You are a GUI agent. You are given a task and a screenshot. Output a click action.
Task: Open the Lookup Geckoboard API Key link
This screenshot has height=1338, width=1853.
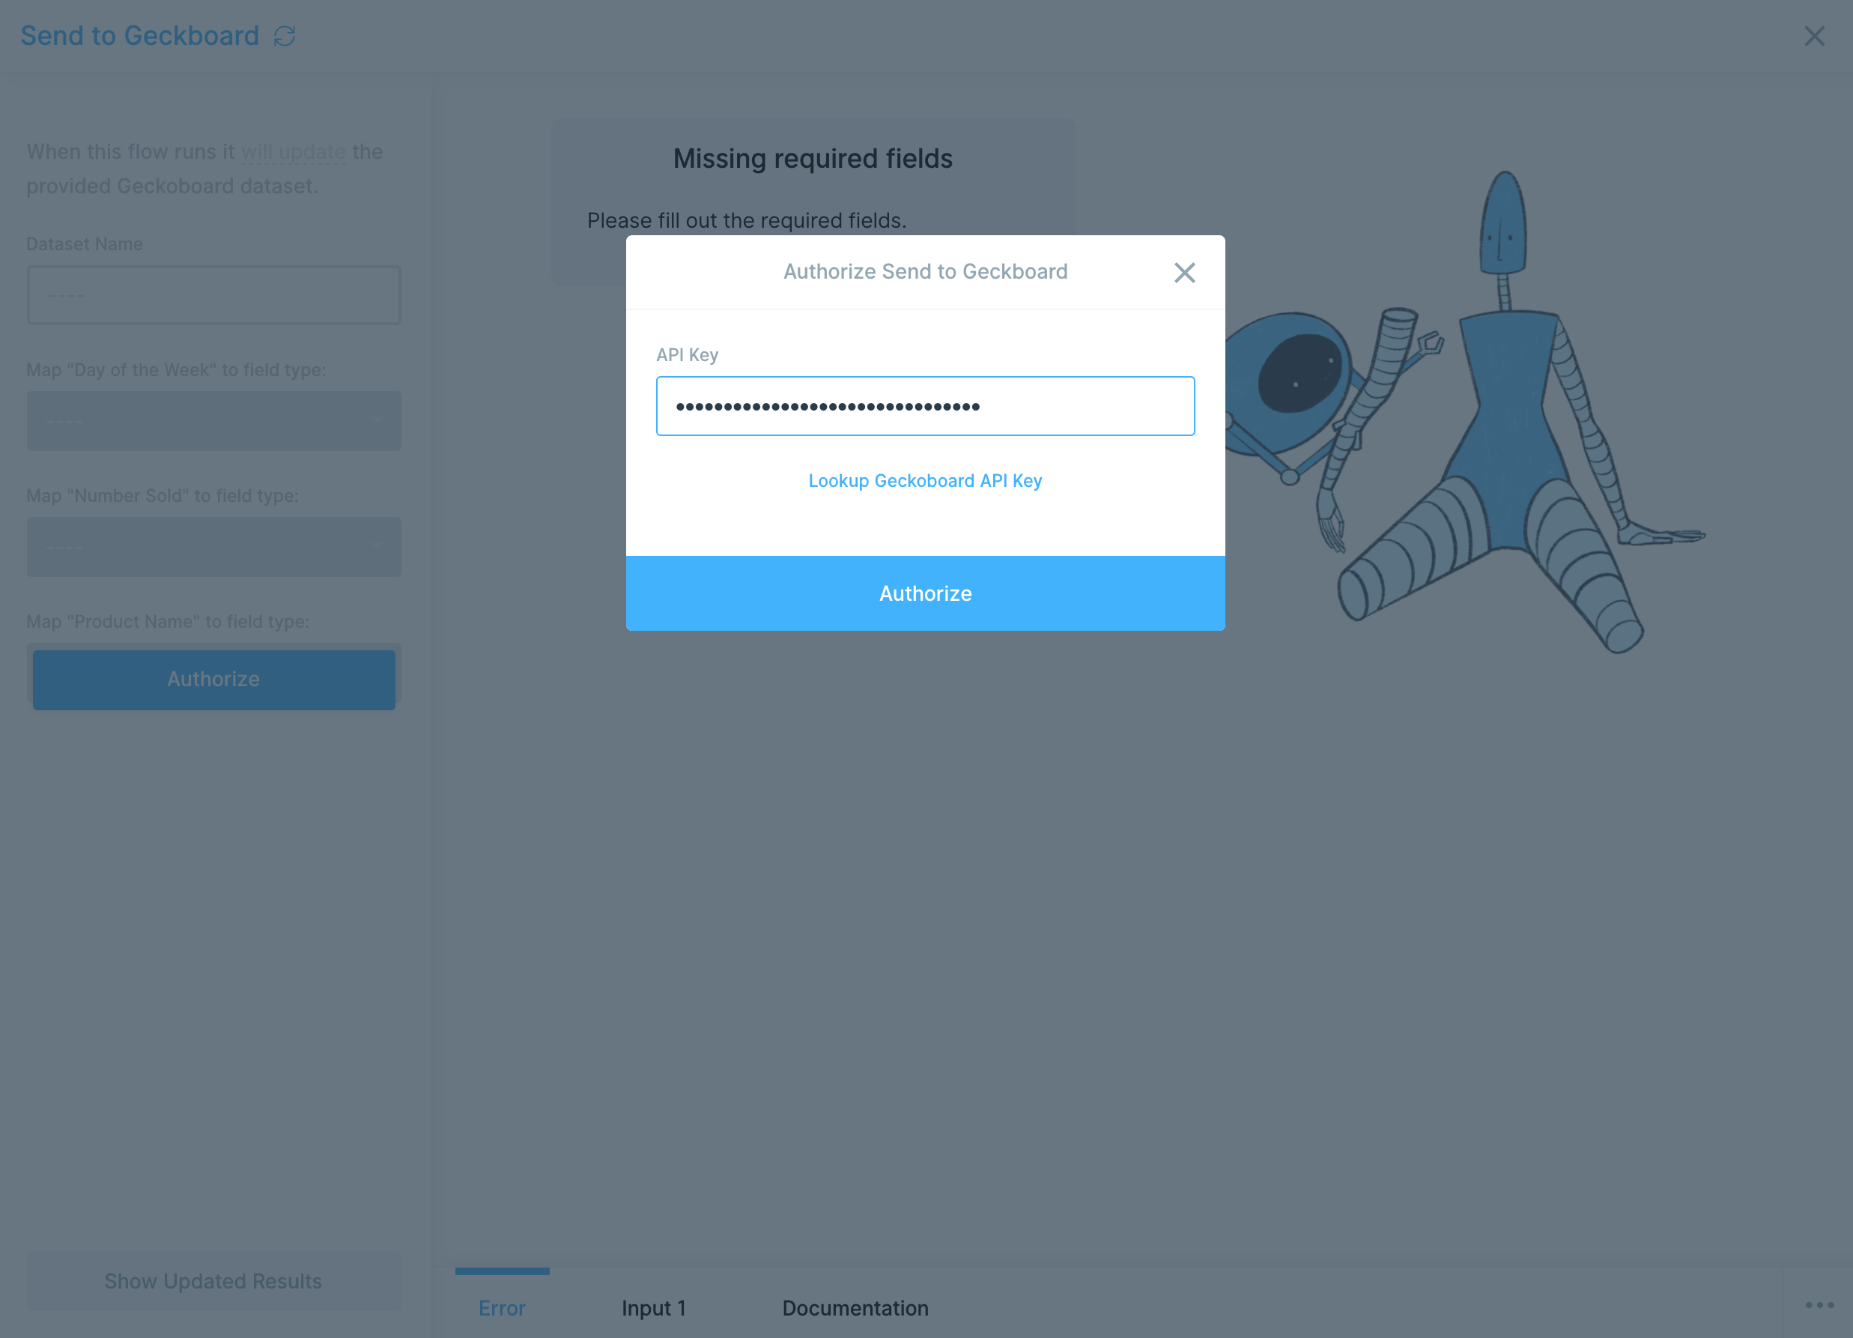[925, 481]
